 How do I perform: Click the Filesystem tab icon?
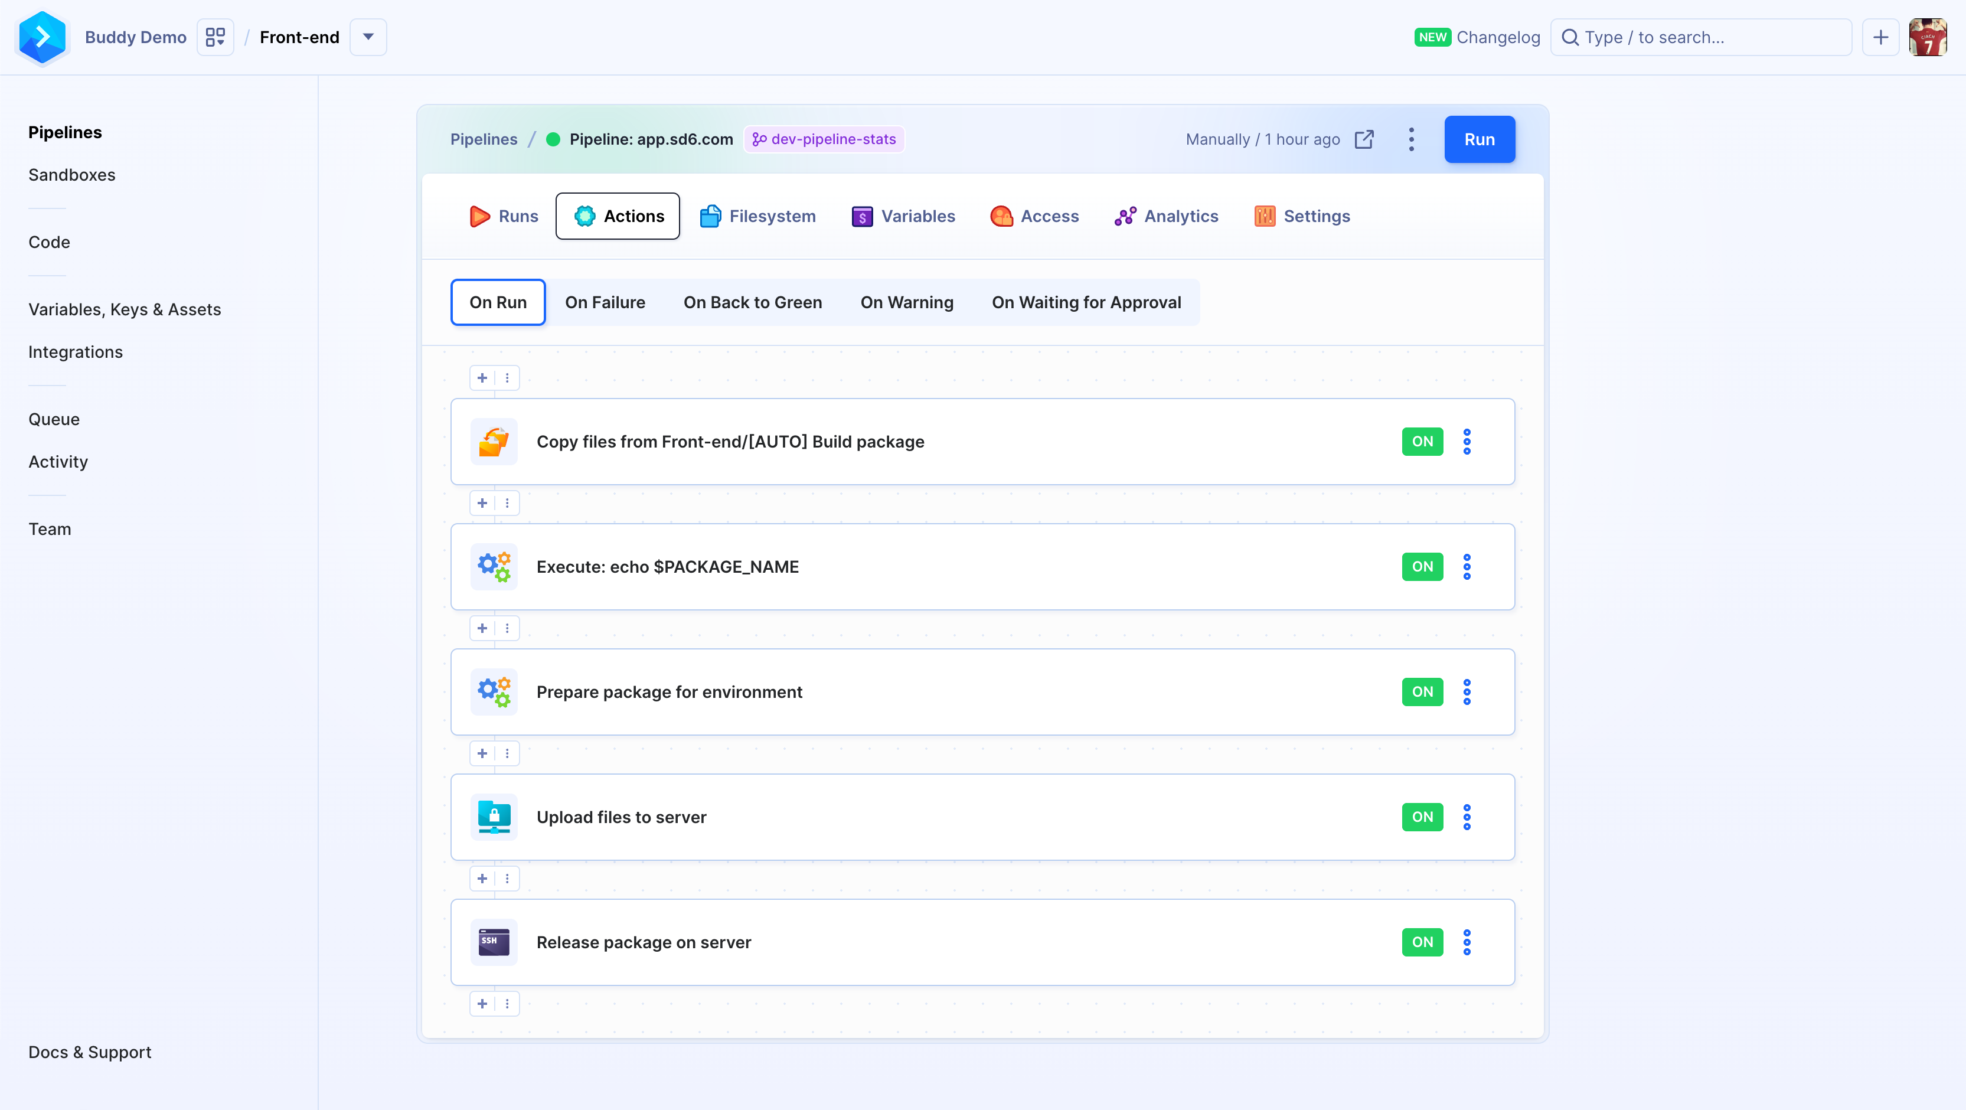tap(710, 216)
